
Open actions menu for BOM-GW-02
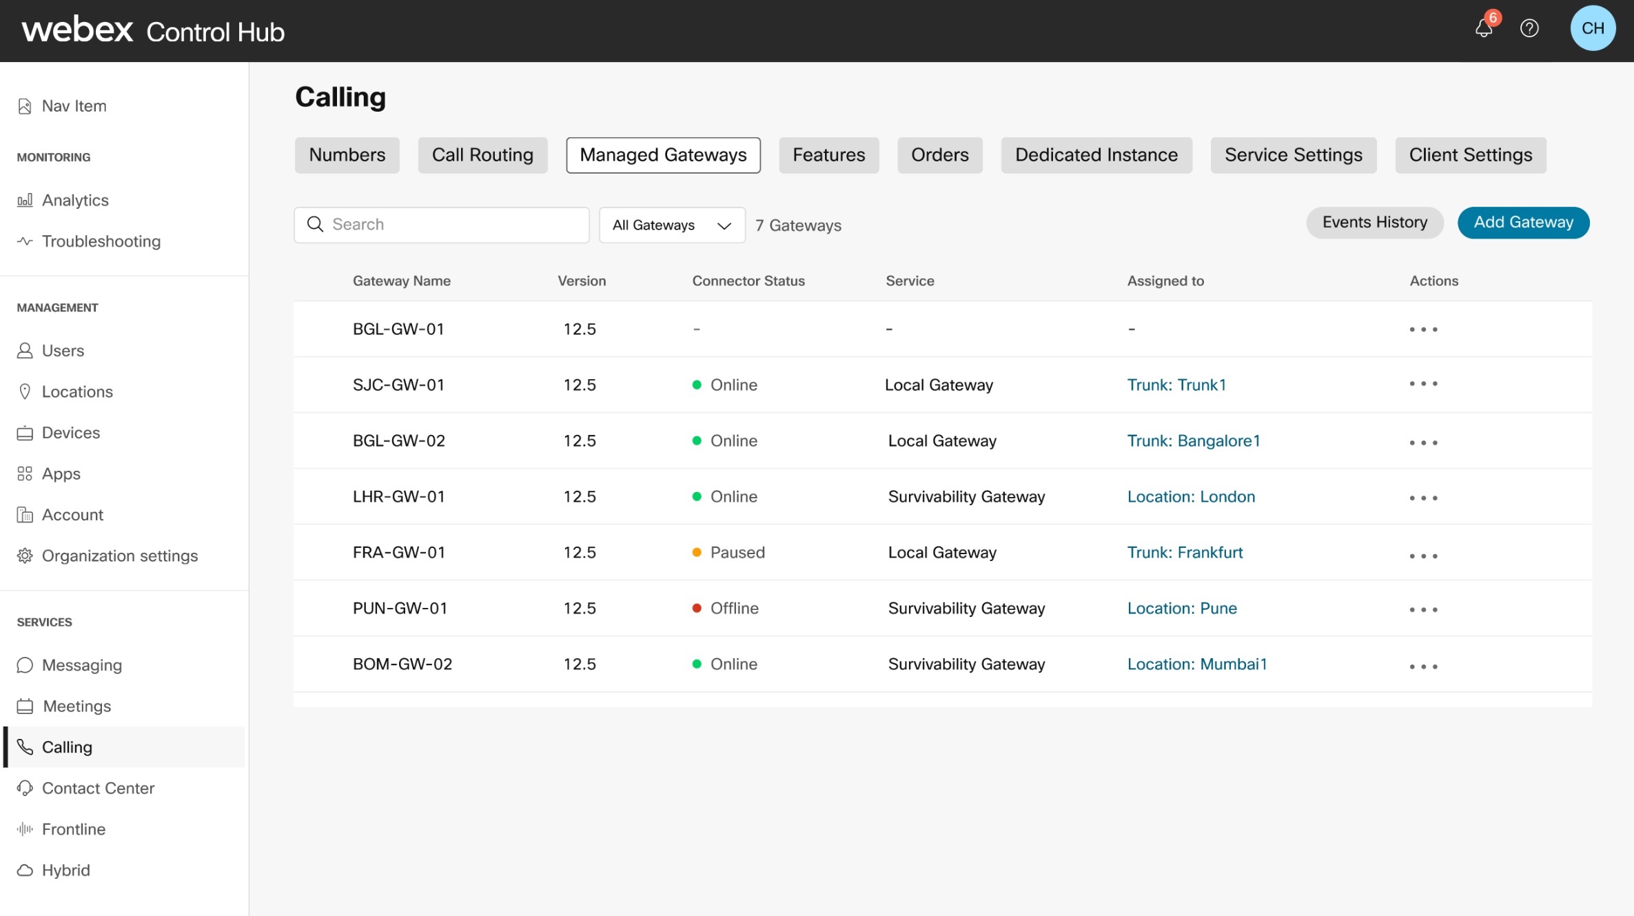click(x=1423, y=666)
